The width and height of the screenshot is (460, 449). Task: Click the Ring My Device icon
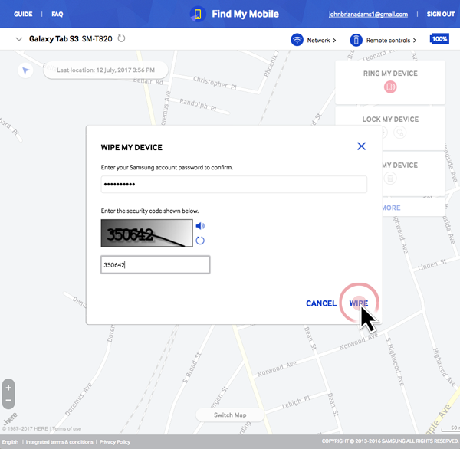(390, 87)
